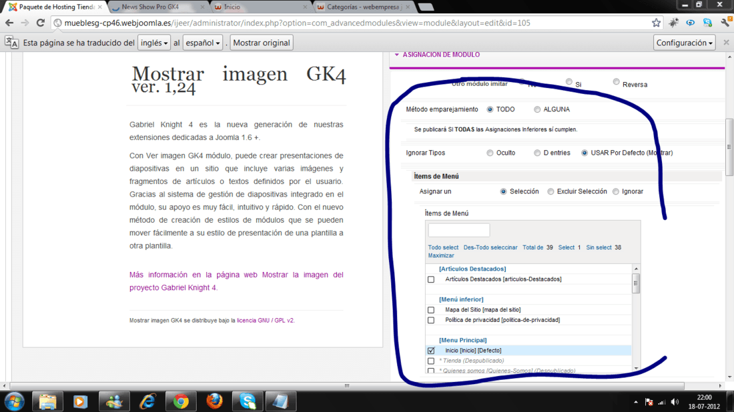Open the español target language dropdown

click(203, 43)
